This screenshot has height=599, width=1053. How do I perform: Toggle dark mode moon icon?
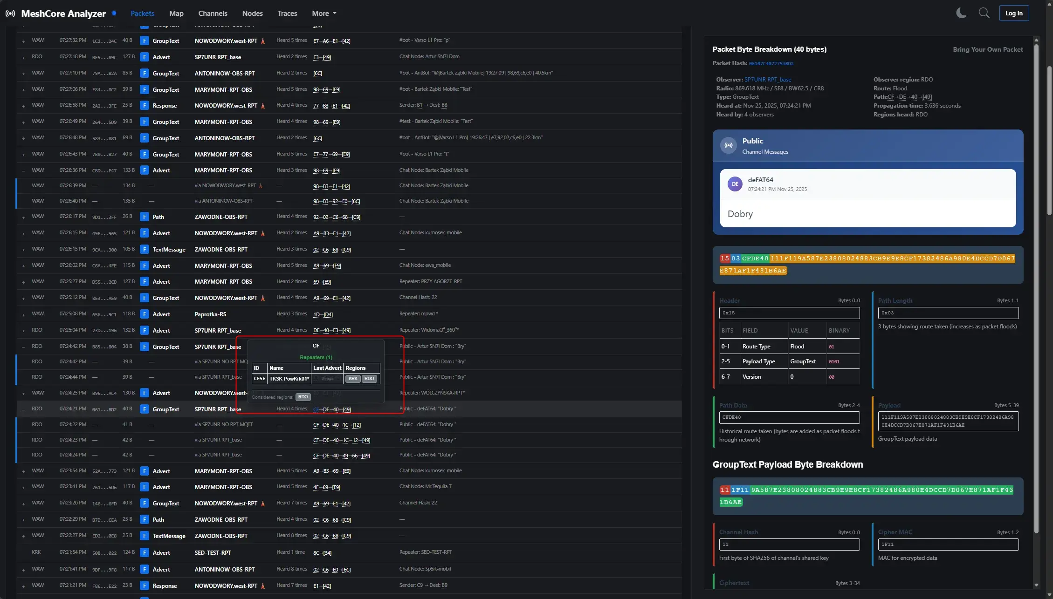click(961, 13)
